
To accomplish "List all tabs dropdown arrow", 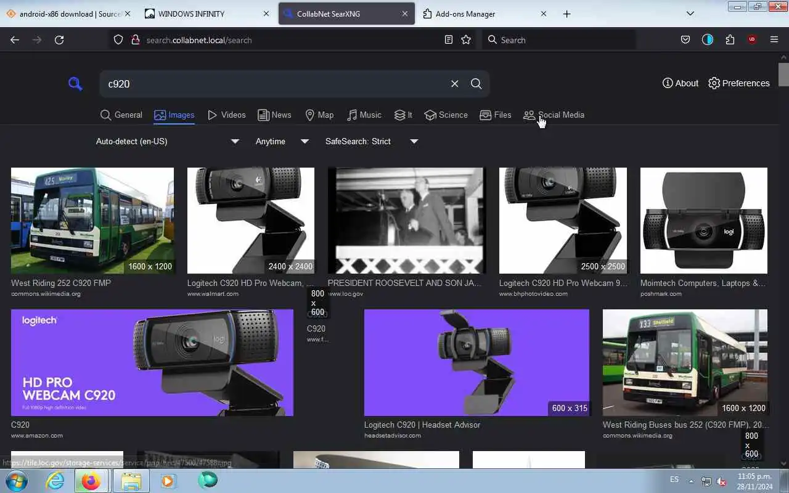I will click(690, 14).
